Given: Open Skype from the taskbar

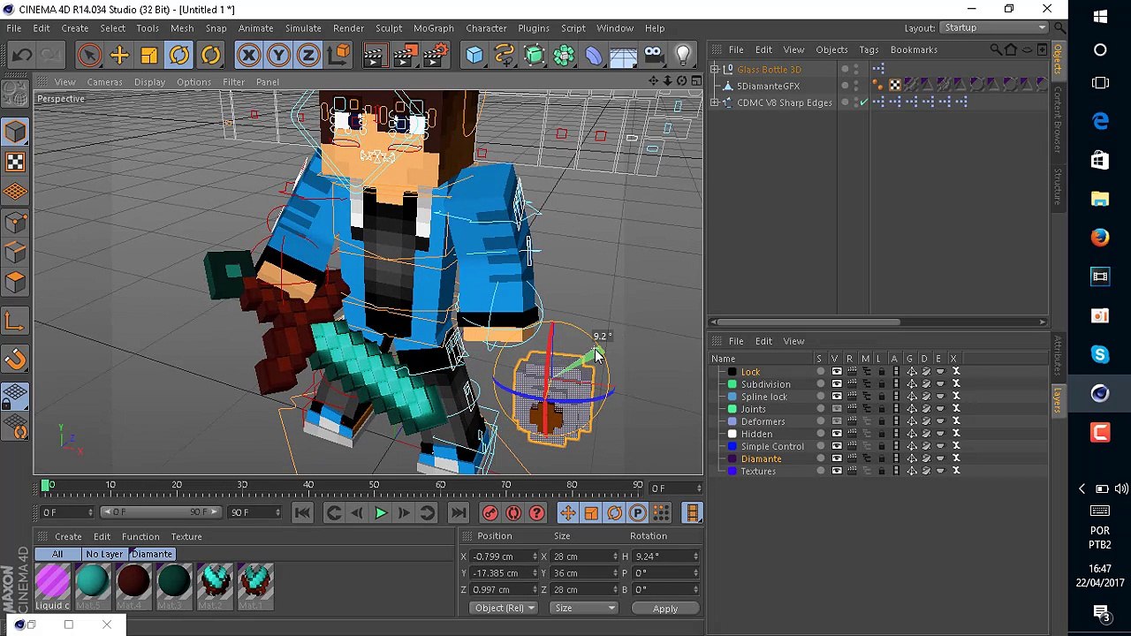Looking at the screenshot, I should pyautogui.click(x=1100, y=354).
